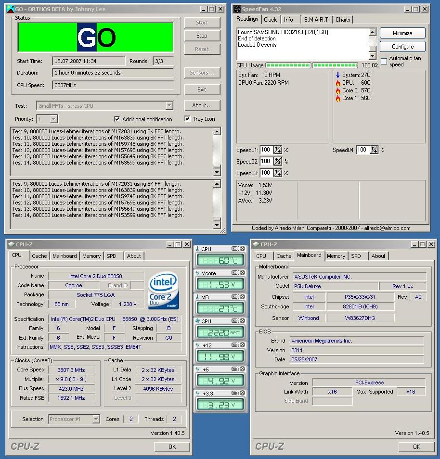Open the Processor #1 Selection dropdown

[x=96, y=419]
